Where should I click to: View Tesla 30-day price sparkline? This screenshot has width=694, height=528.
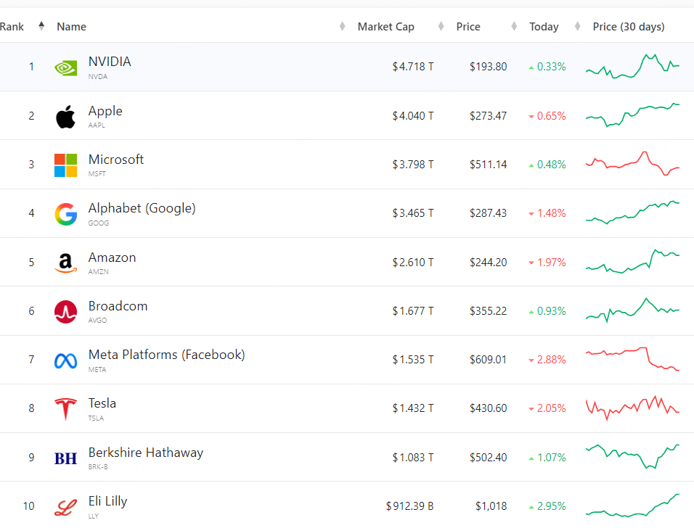click(x=632, y=408)
